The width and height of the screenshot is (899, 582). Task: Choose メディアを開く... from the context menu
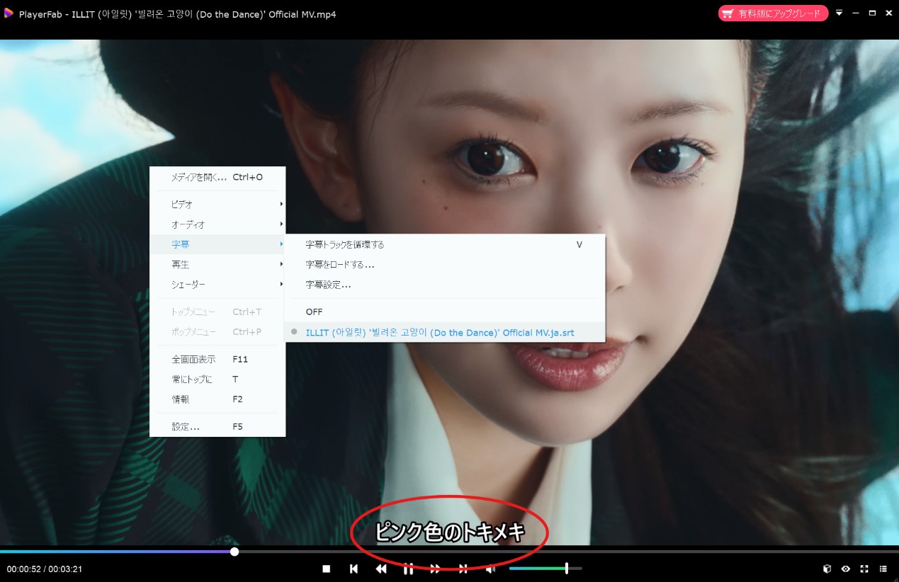[217, 177]
